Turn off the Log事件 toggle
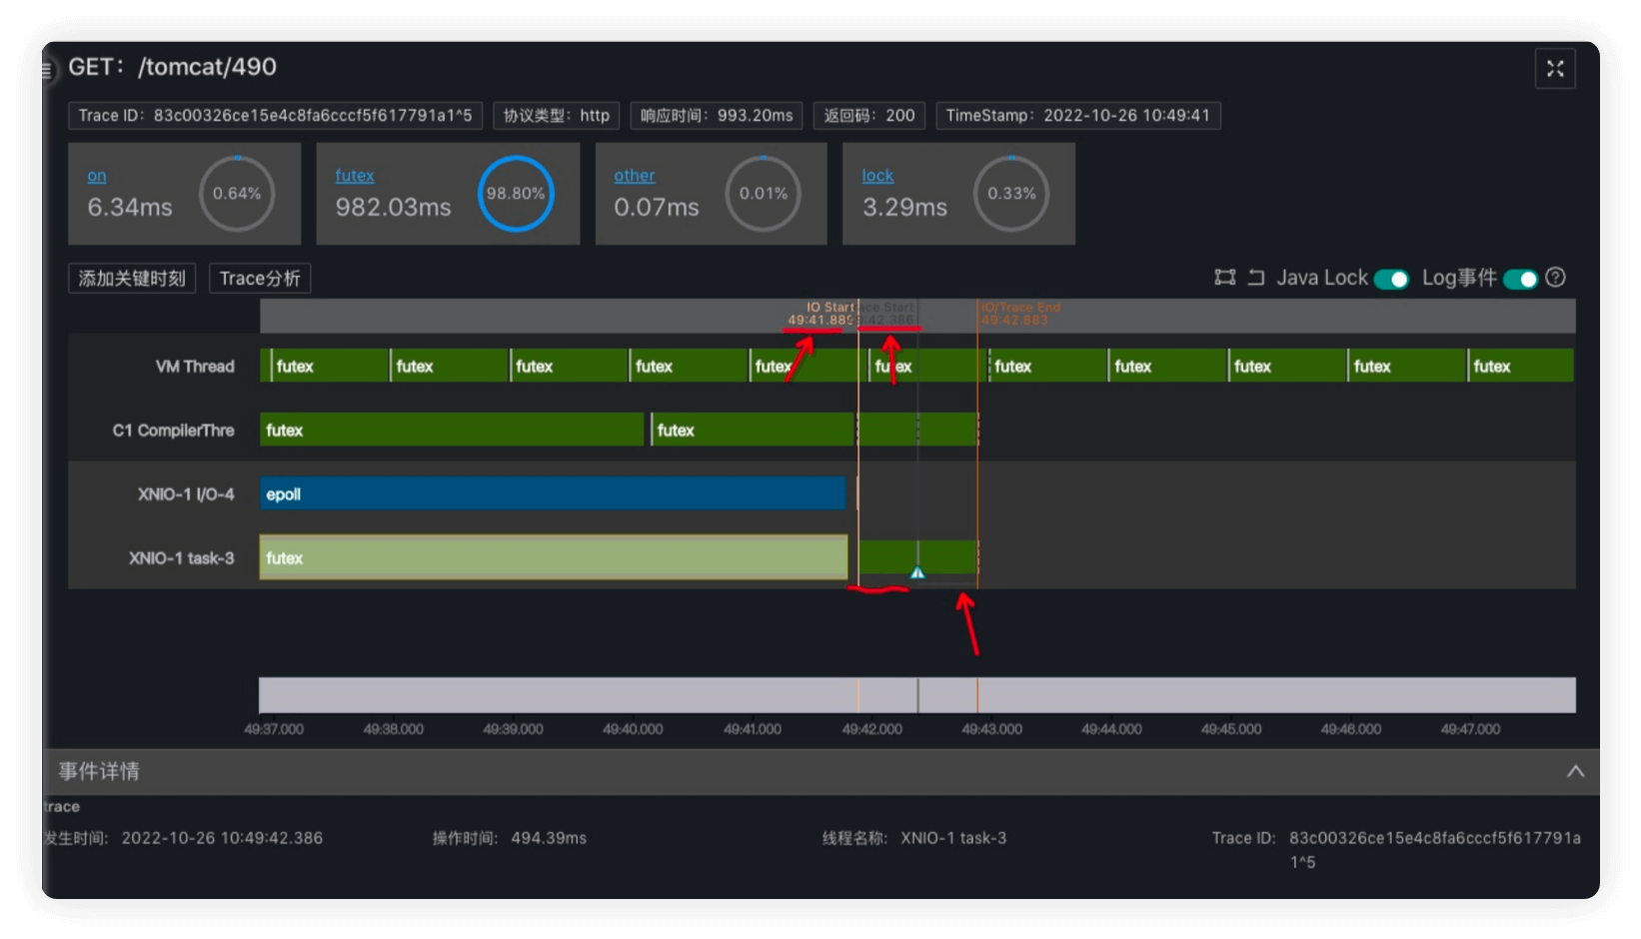Viewport: 1641px width, 939px height. coord(1520,279)
